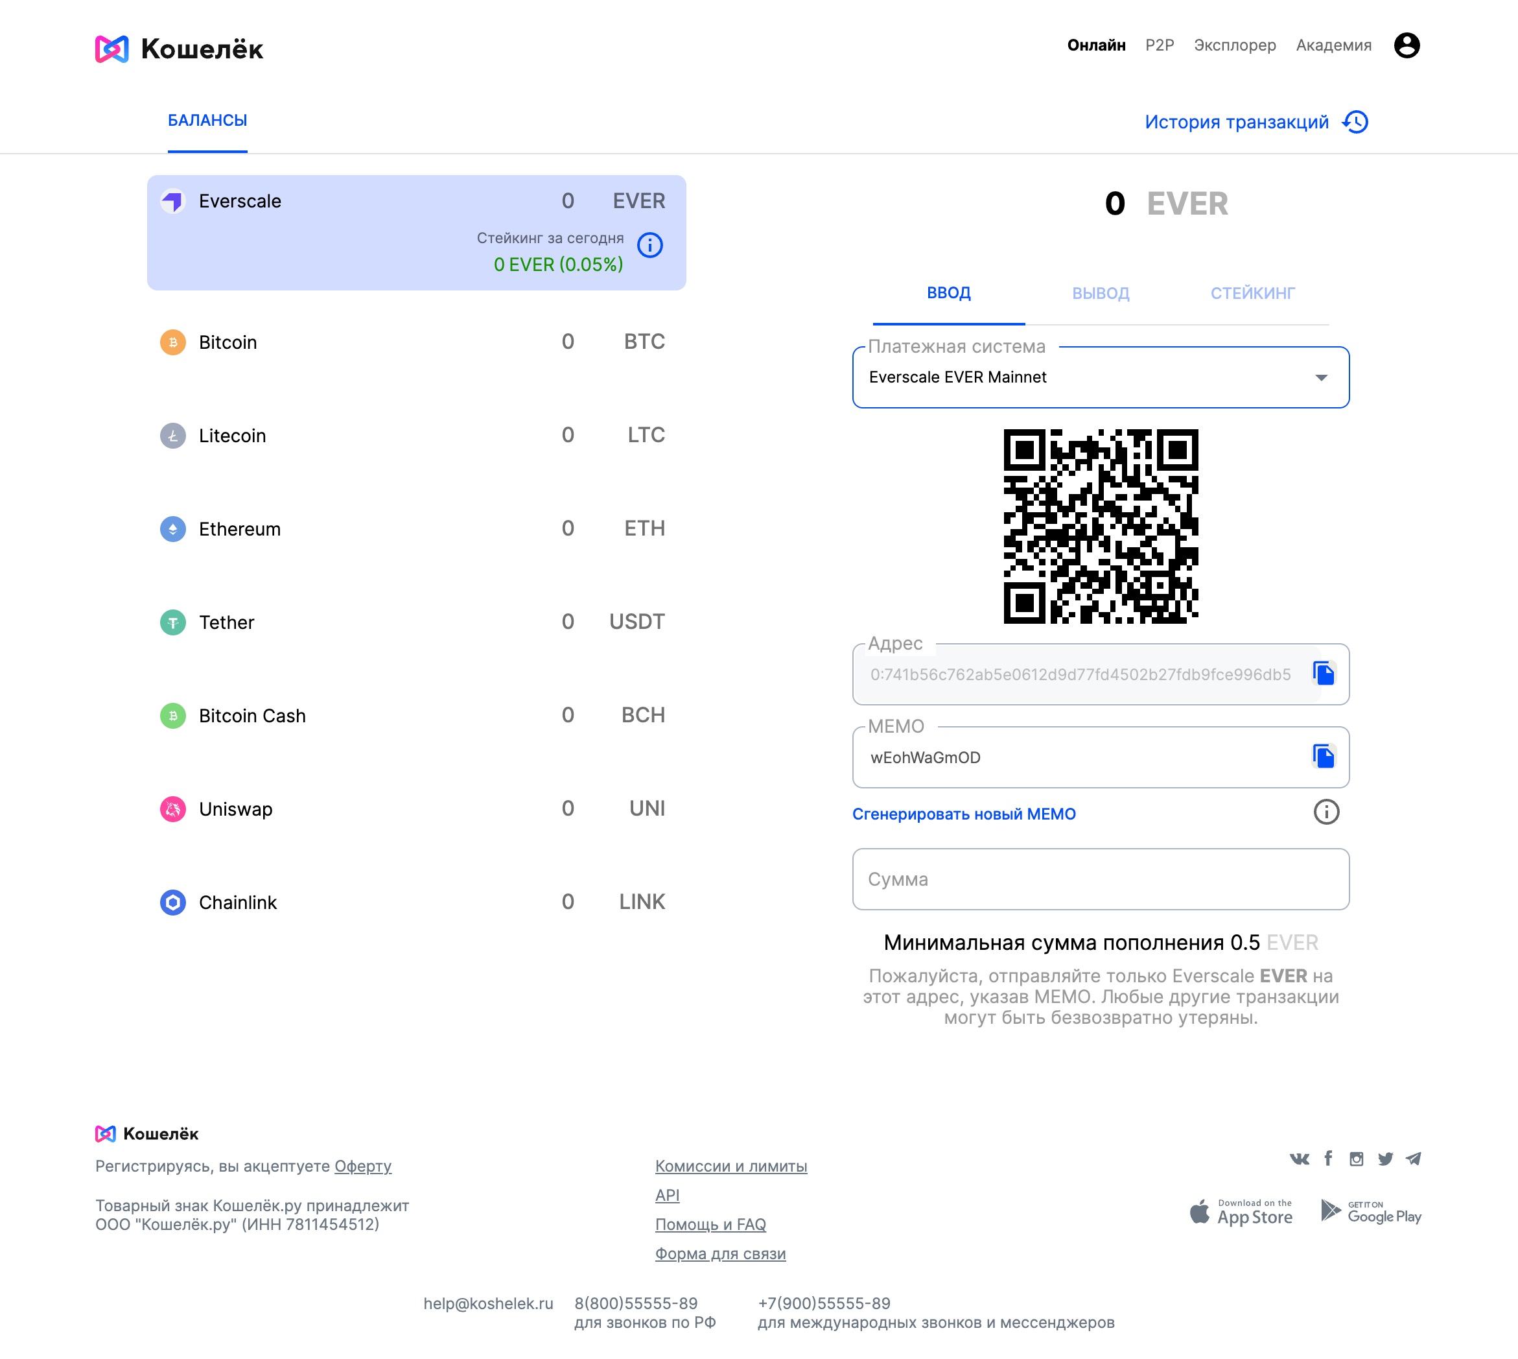
Task: Click the staking info icon in Everscale card
Action: 649,245
